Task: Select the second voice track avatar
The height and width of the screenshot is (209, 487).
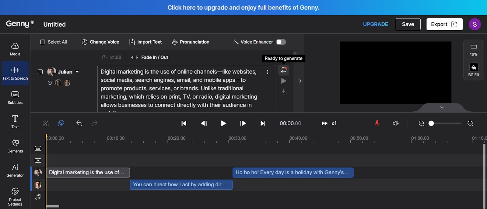Action: (38, 185)
